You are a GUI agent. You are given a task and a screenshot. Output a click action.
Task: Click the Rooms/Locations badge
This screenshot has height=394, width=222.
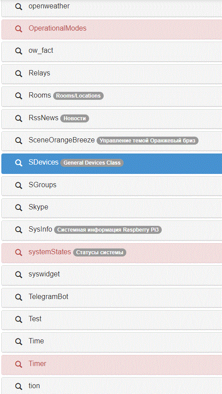coord(78,96)
